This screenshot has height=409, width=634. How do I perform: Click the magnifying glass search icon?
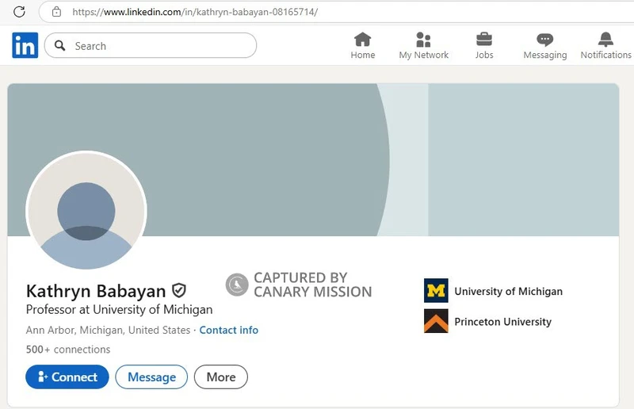tap(59, 46)
